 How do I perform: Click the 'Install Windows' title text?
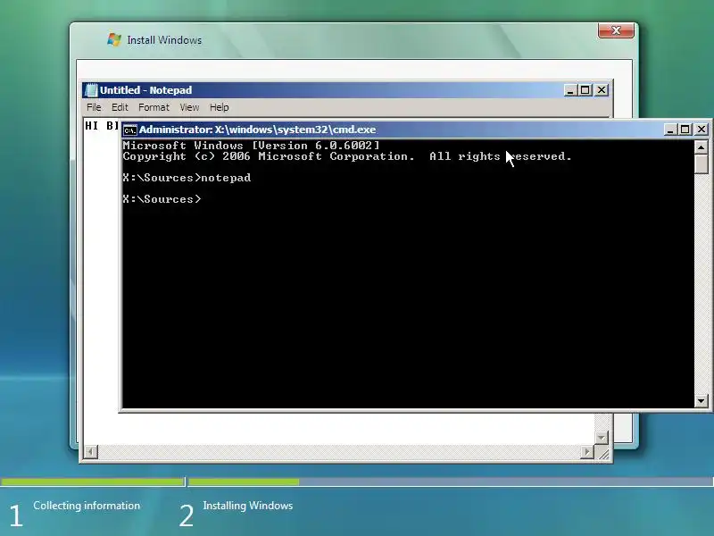coord(164,40)
